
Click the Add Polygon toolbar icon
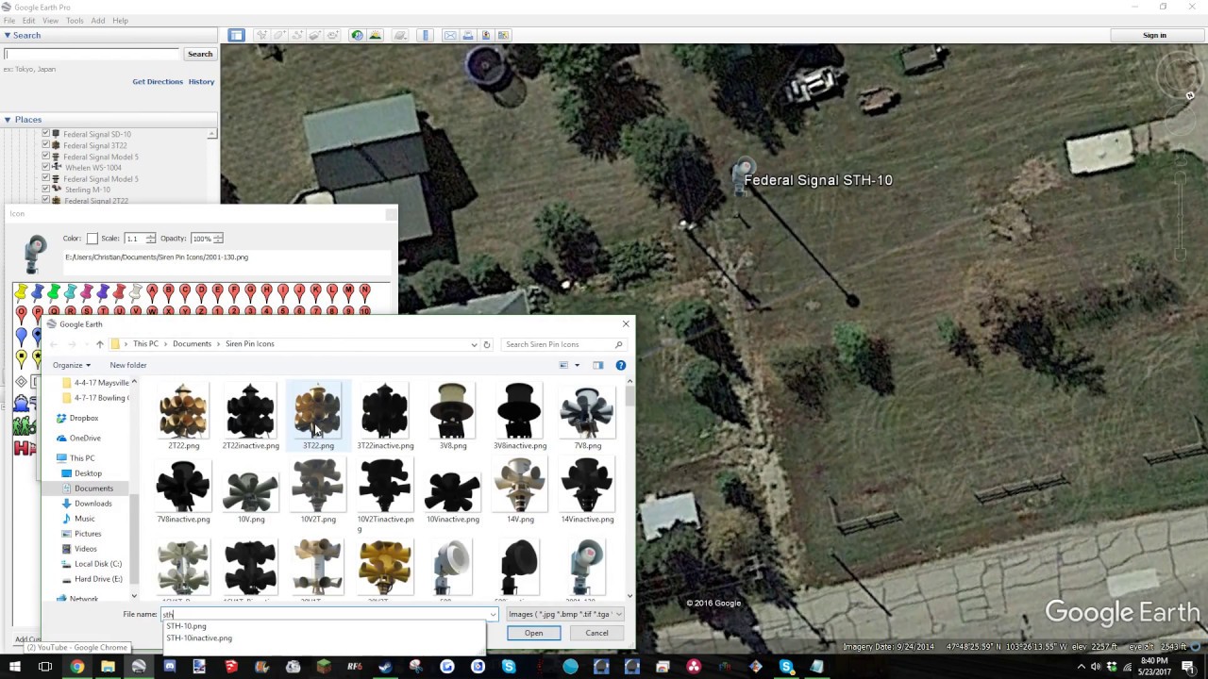[x=279, y=35]
